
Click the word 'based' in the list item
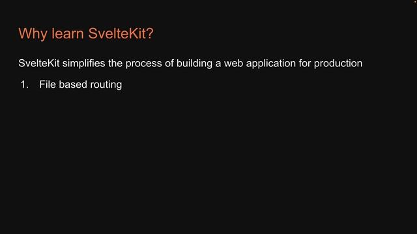tap(73, 84)
